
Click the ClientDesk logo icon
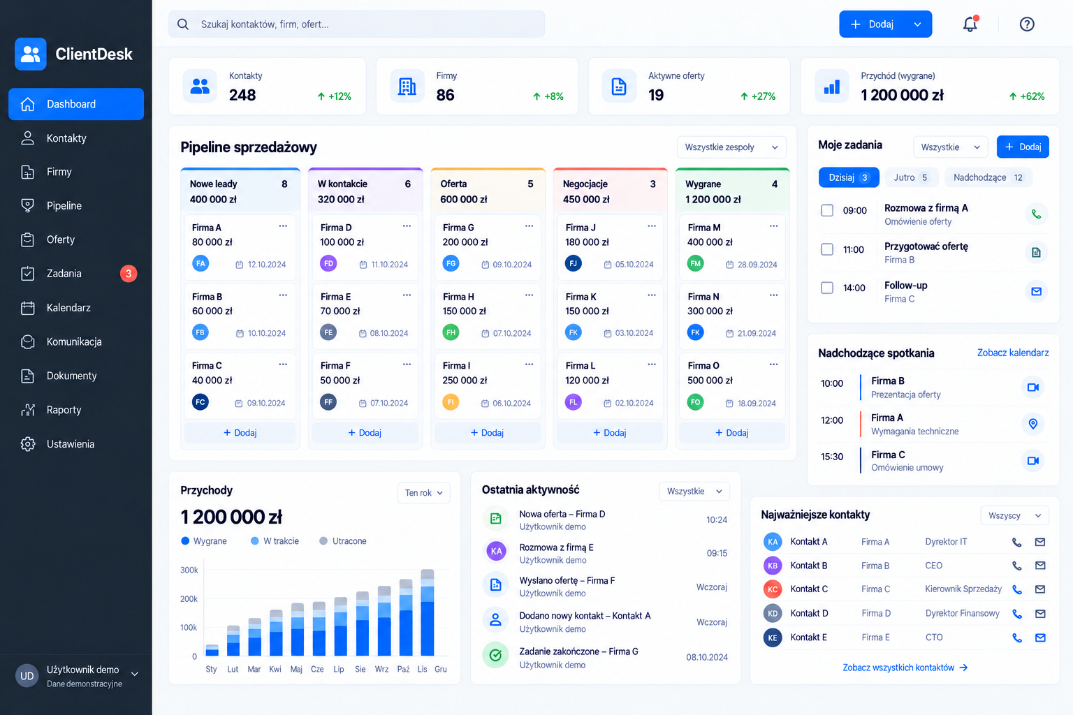31,54
